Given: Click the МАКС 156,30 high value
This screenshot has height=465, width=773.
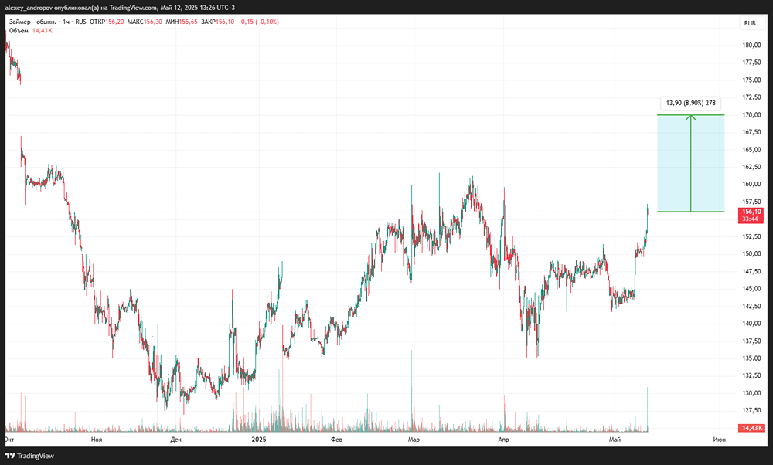Looking at the screenshot, I should pyautogui.click(x=145, y=22).
